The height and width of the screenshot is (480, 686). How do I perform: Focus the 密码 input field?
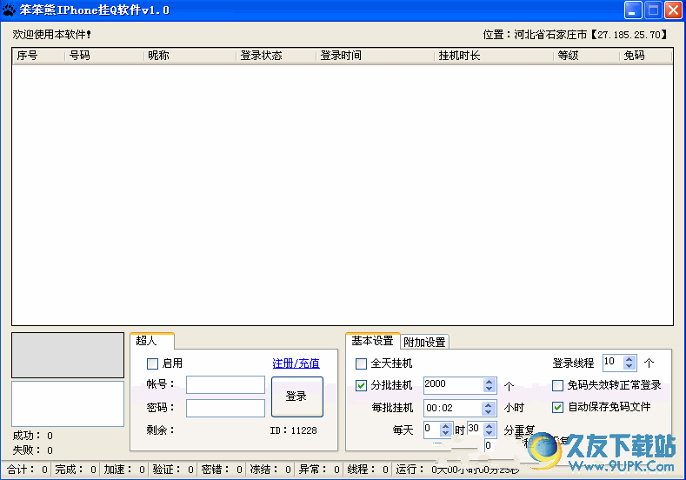[225, 408]
